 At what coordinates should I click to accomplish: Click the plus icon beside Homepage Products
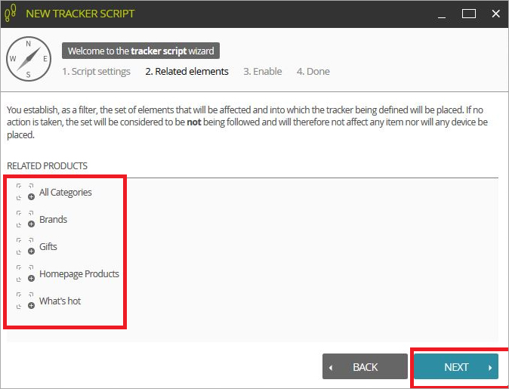coord(31,279)
